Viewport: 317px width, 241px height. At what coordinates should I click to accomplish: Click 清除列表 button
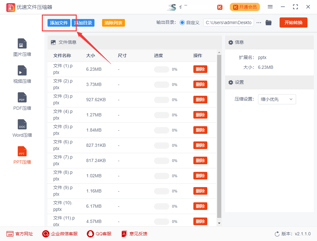tap(113, 23)
